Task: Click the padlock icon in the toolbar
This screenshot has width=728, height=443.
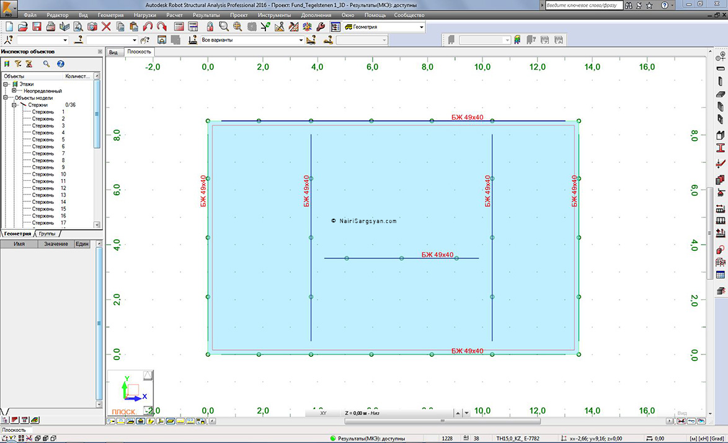Action: pos(210,27)
